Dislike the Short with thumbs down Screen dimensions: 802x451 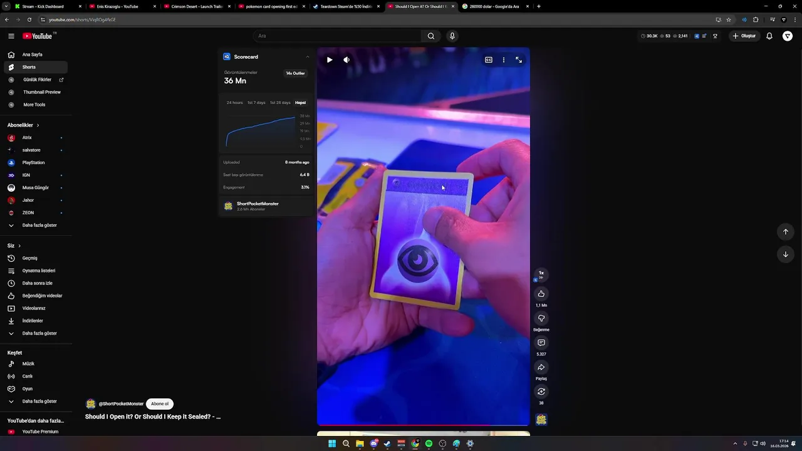[x=541, y=318]
